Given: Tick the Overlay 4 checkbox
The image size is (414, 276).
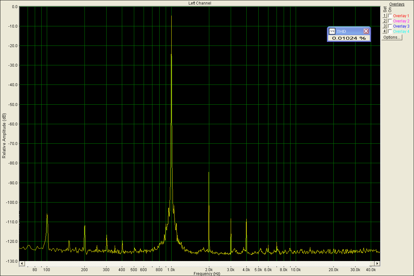Looking at the screenshot, I should (x=390, y=31).
